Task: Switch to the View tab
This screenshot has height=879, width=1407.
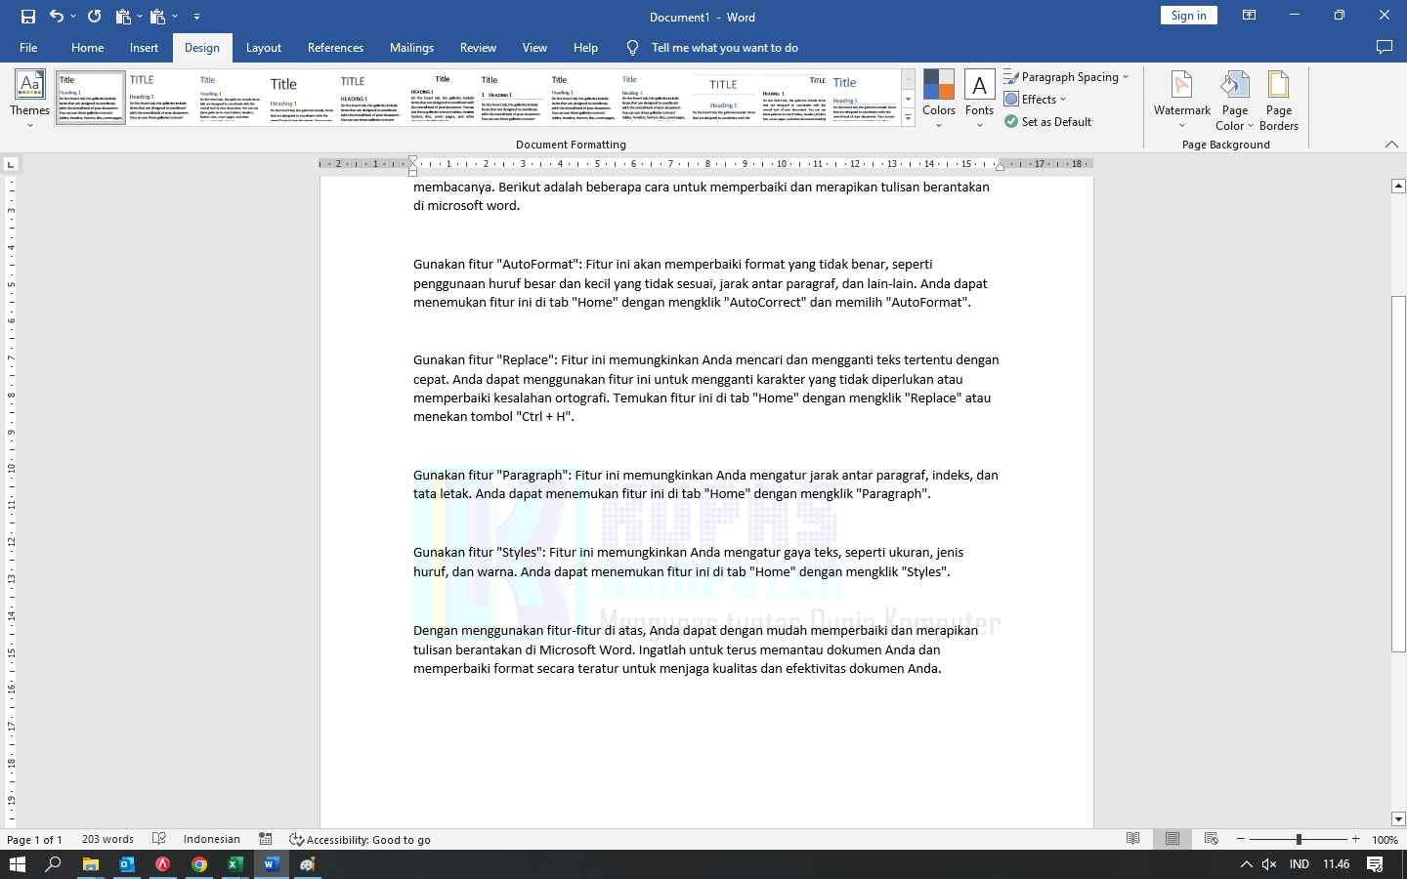Action: click(x=534, y=48)
